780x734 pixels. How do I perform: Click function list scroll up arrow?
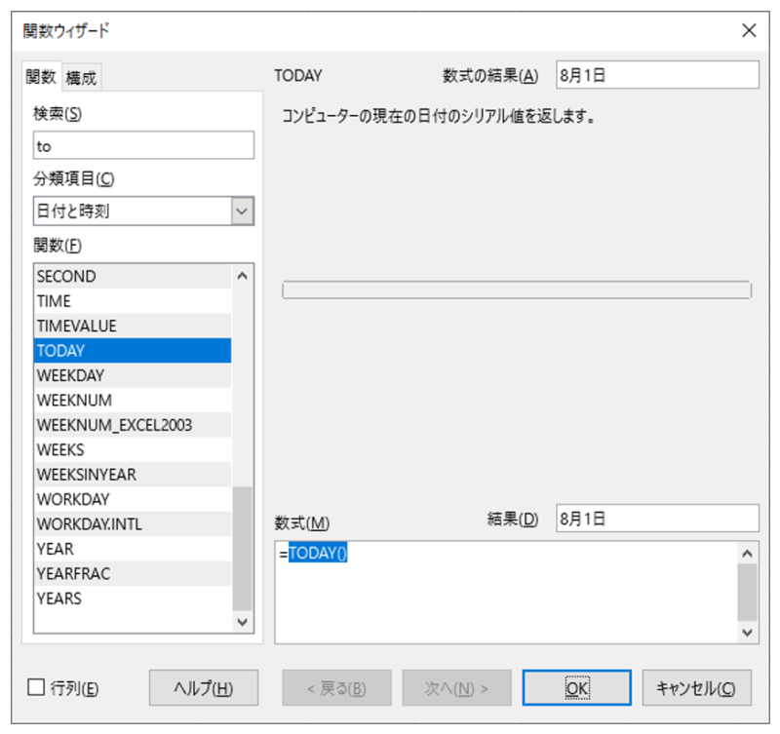[x=242, y=276]
